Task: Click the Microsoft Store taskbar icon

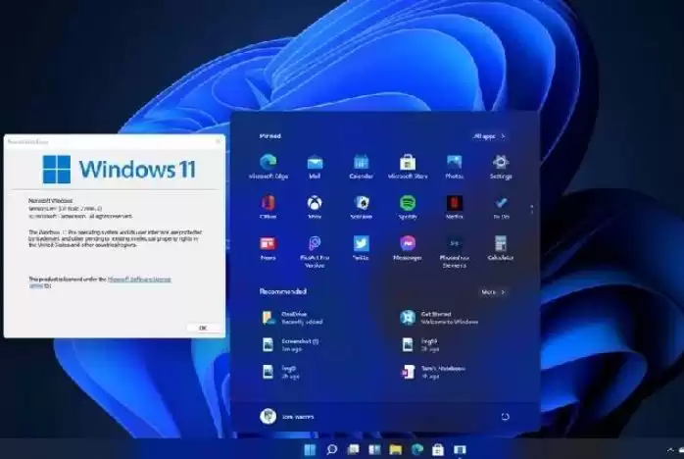Action: [x=438, y=449]
